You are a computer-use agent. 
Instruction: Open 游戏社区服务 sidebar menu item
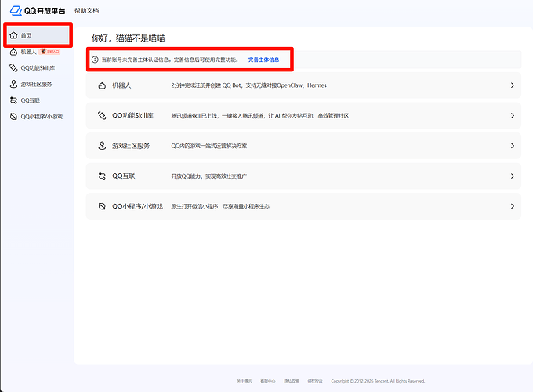click(x=38, y=84)
